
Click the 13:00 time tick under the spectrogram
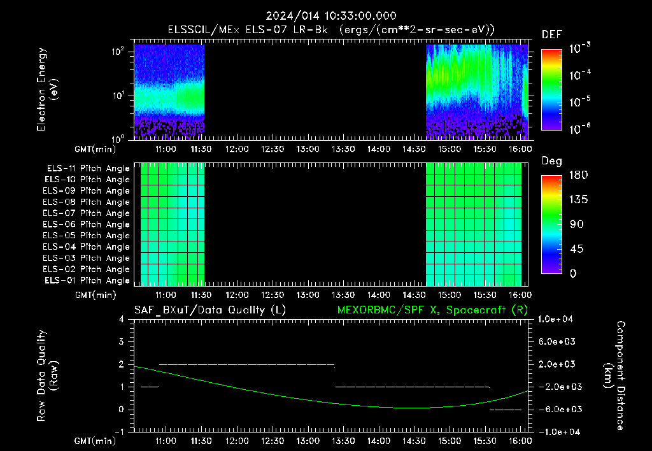coord(308,149)
